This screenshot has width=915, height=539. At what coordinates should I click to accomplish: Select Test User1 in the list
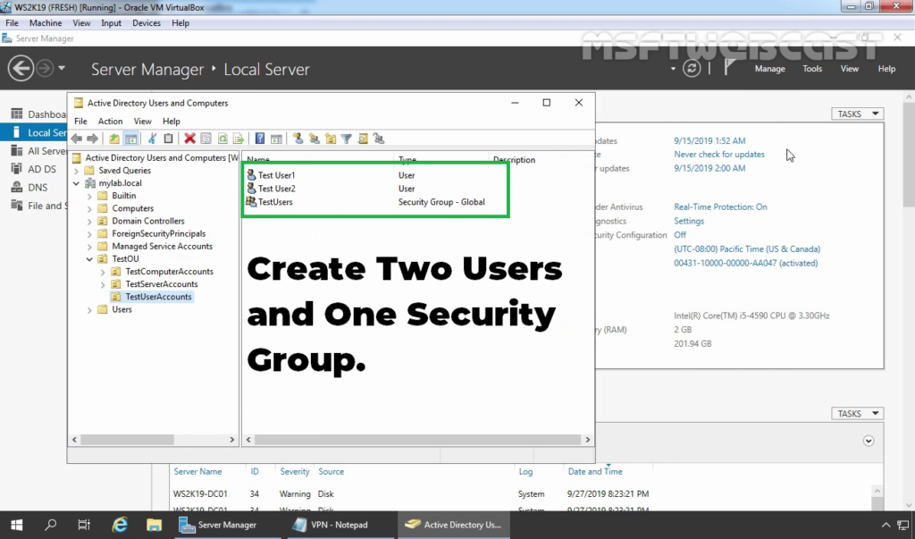(x=276, y=175)
